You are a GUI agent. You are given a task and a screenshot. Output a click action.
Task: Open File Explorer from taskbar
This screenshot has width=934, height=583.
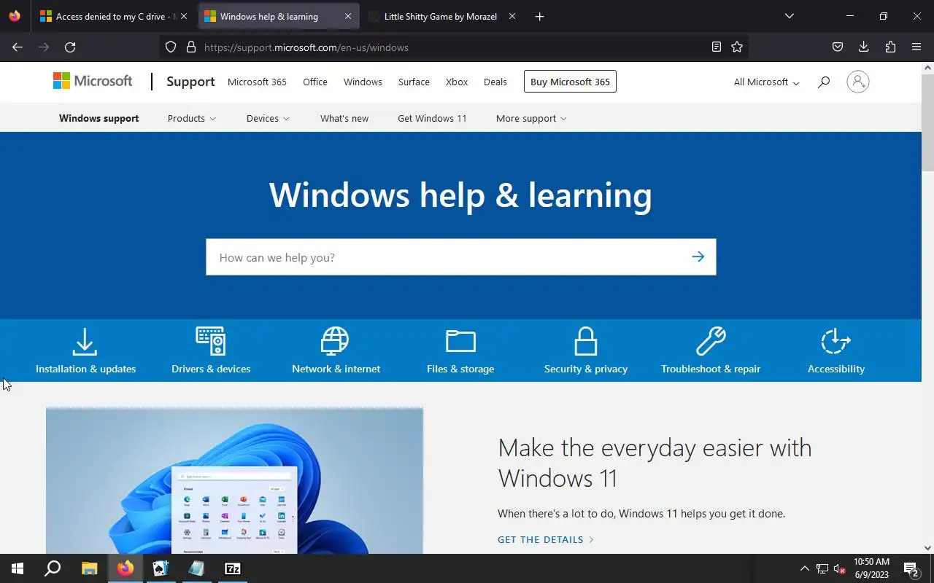pyautogui.click(x=89, y=568)
